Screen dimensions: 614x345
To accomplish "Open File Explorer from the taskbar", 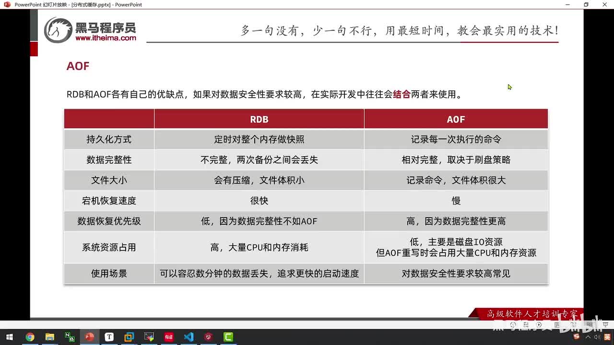I will (49, 337).
